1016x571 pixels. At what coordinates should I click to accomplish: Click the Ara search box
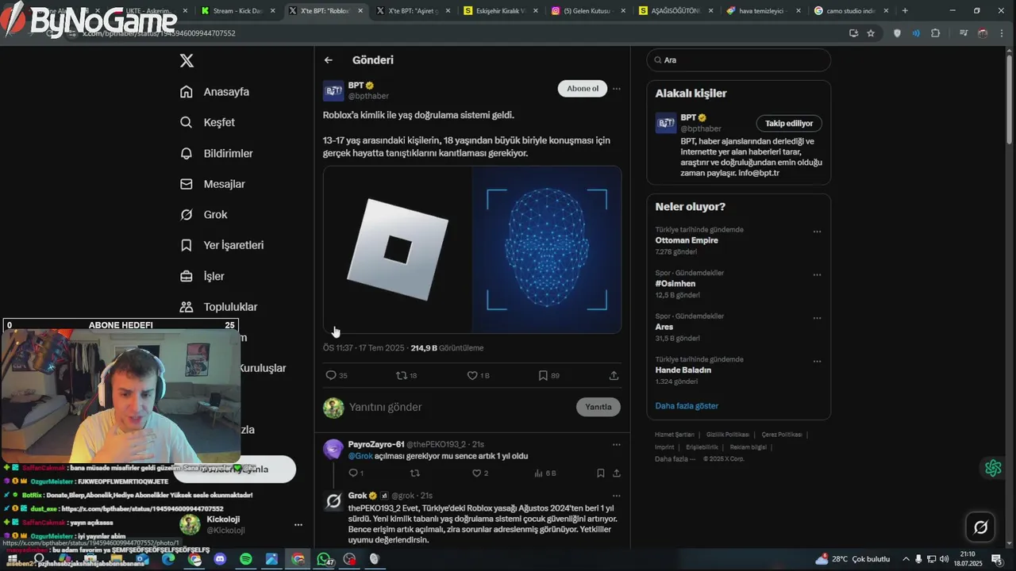pos(739,59)
